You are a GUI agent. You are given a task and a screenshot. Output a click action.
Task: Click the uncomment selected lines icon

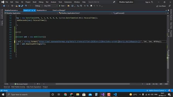coord(88,6)
